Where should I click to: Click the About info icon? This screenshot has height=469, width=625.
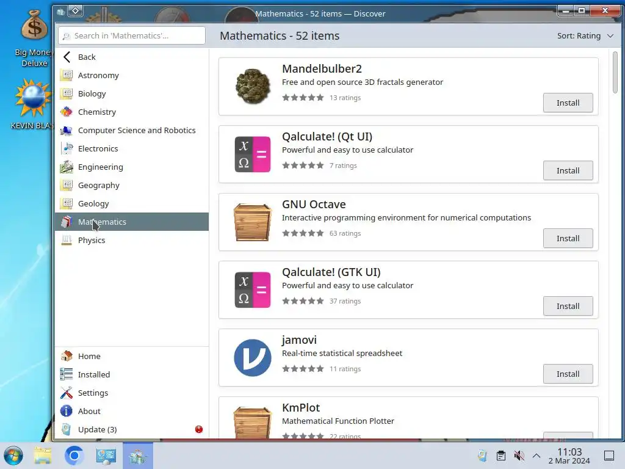pos(67,411)
